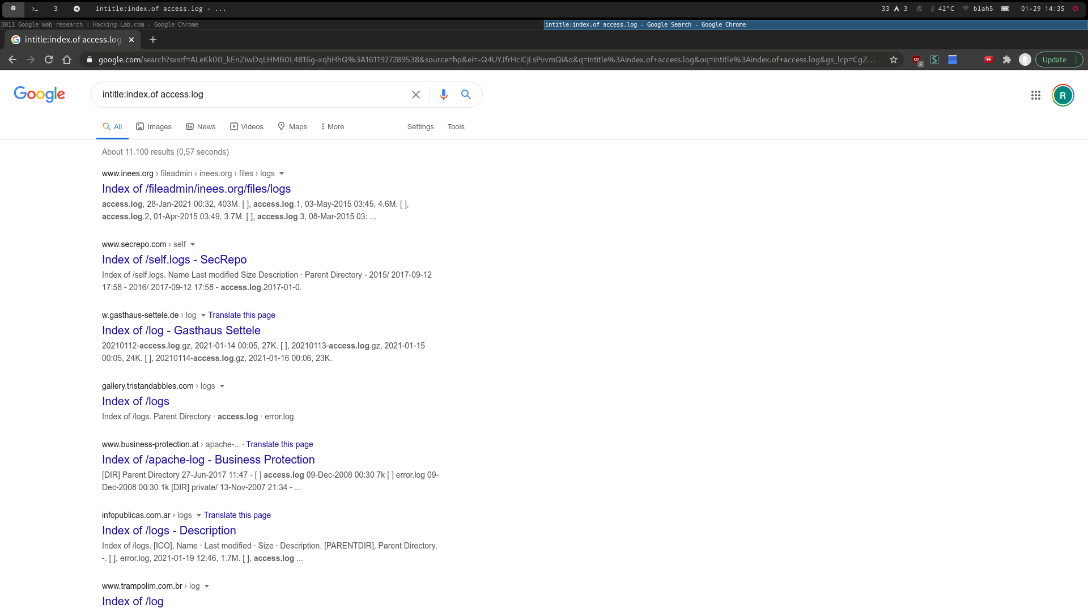
Task: Reload the page
Action: (x=49, y=59)
